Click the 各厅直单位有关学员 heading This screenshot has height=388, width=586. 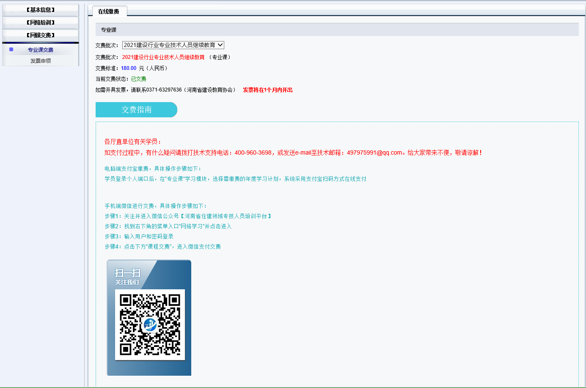tap(133, 141)
